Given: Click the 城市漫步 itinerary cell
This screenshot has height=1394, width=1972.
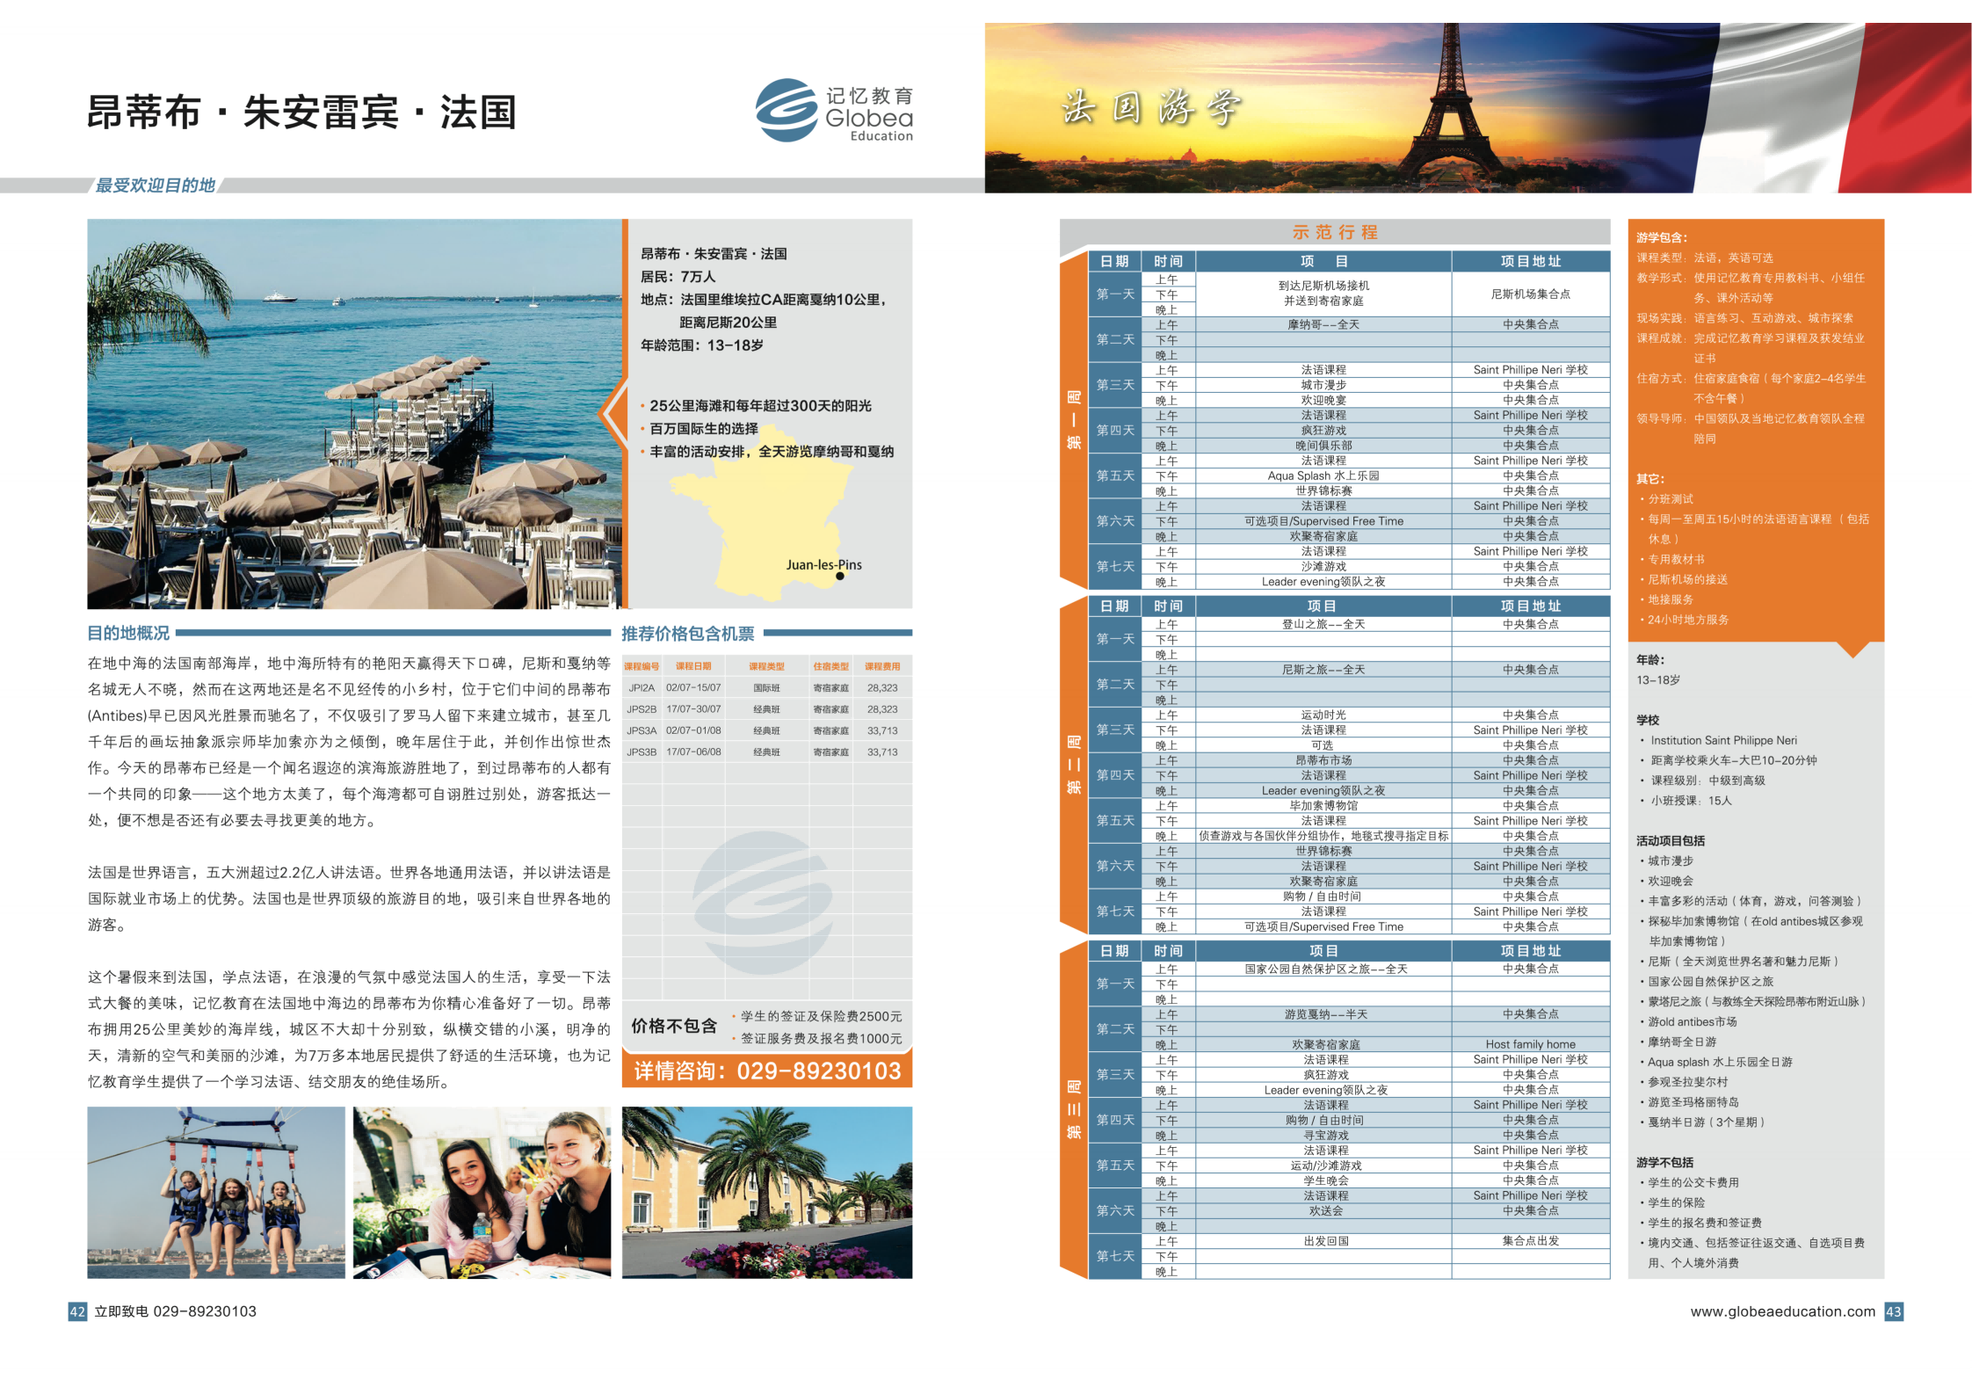Looking at the screenshot, I should pos(1323,385).
